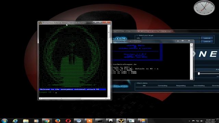Click scroll-left arrow in Anonymous External Attack window

click(x=40, y=98)
